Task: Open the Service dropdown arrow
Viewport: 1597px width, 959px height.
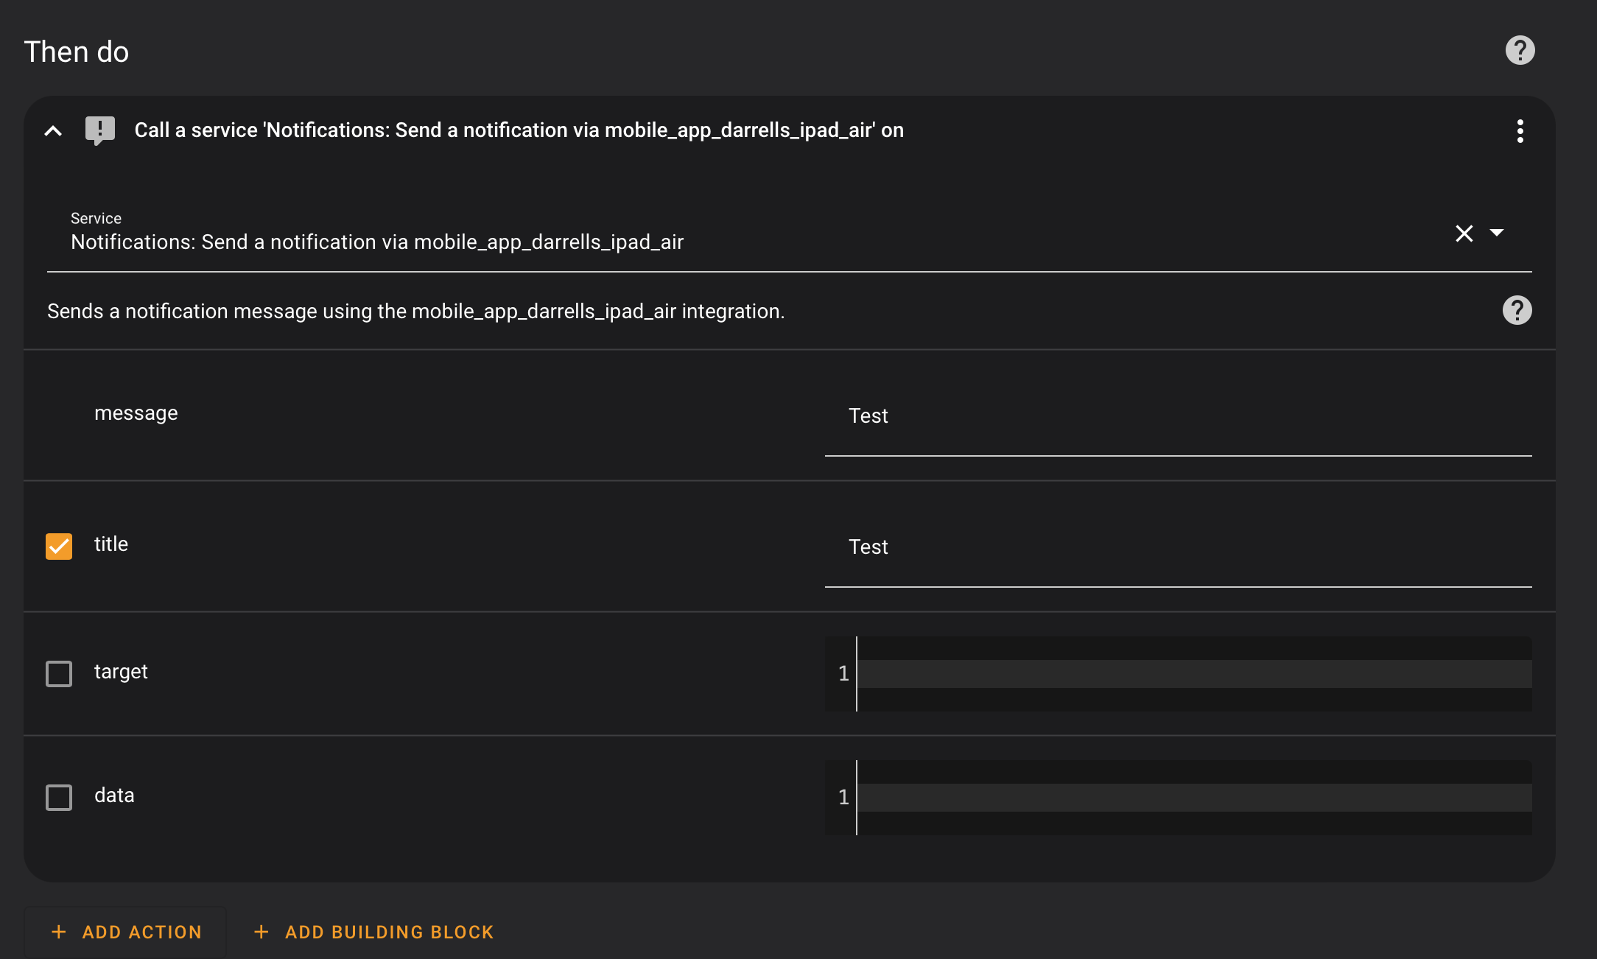Action: point(1497,233)
